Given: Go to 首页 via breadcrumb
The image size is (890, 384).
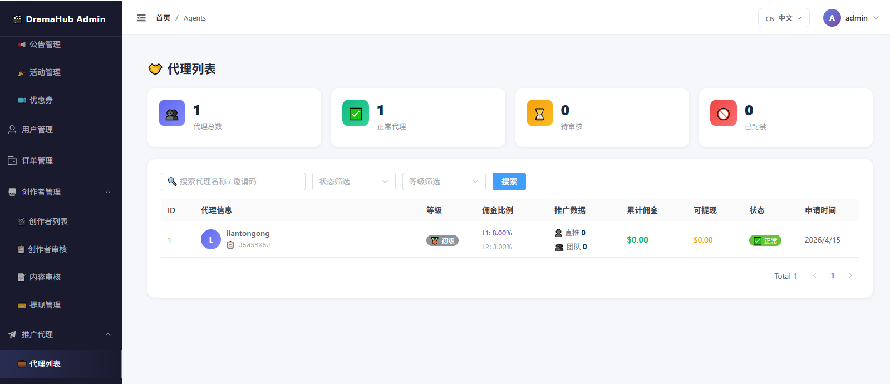Looking at the screenshot, I should [163, 18].
